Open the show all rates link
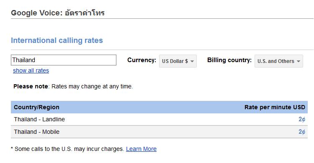Viewport: 314px width, 163px height. (31, 70)
